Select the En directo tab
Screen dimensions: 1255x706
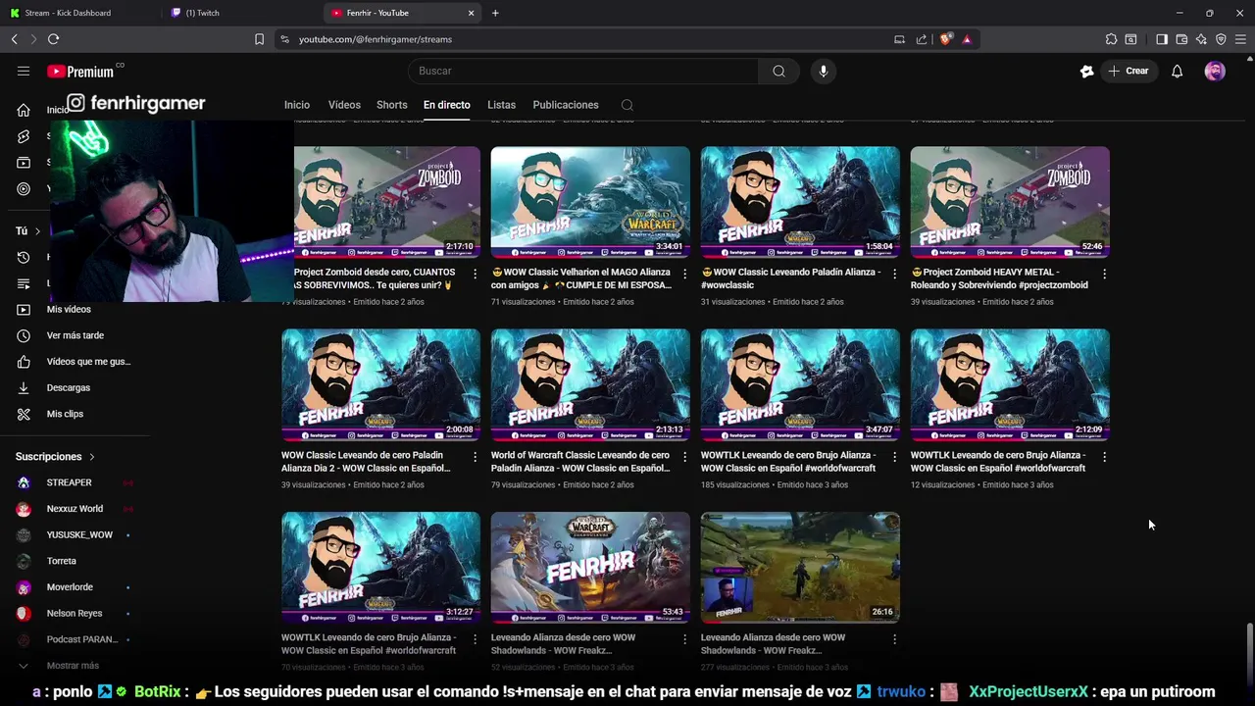(447, 105)
